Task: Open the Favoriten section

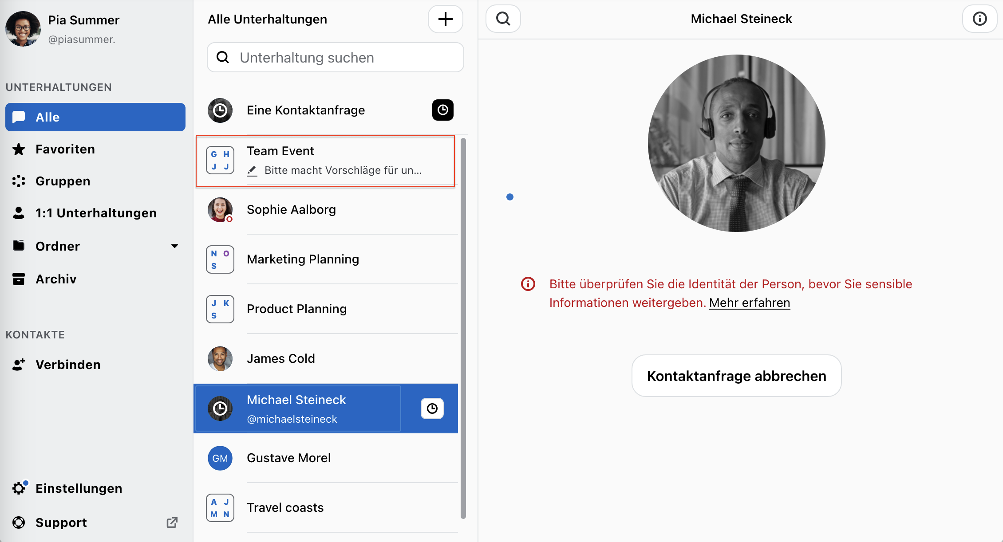Action: click(95, 149)
